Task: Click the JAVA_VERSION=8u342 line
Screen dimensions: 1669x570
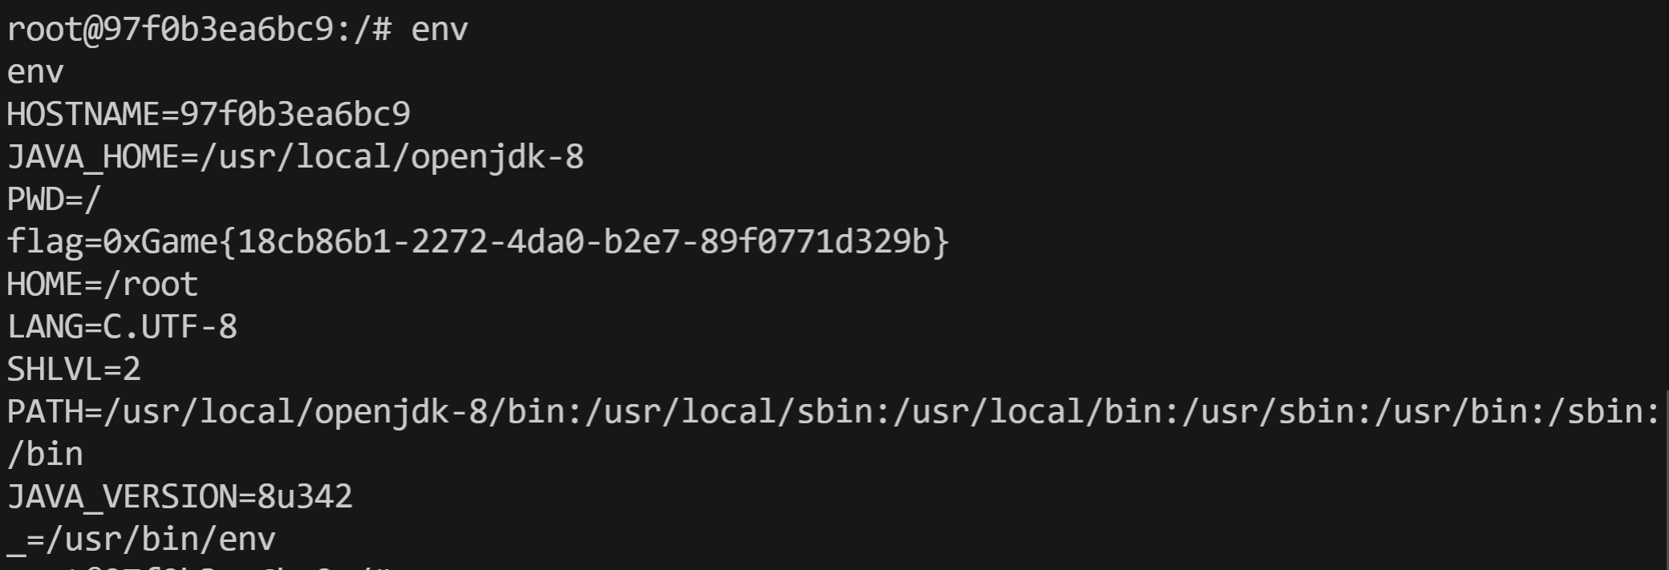Action: (180, 497)
